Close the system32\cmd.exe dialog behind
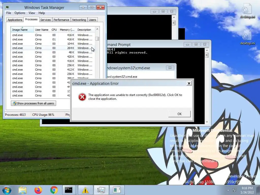The height and width of the screenshot is (195, 260). click(x=170, y=68)
